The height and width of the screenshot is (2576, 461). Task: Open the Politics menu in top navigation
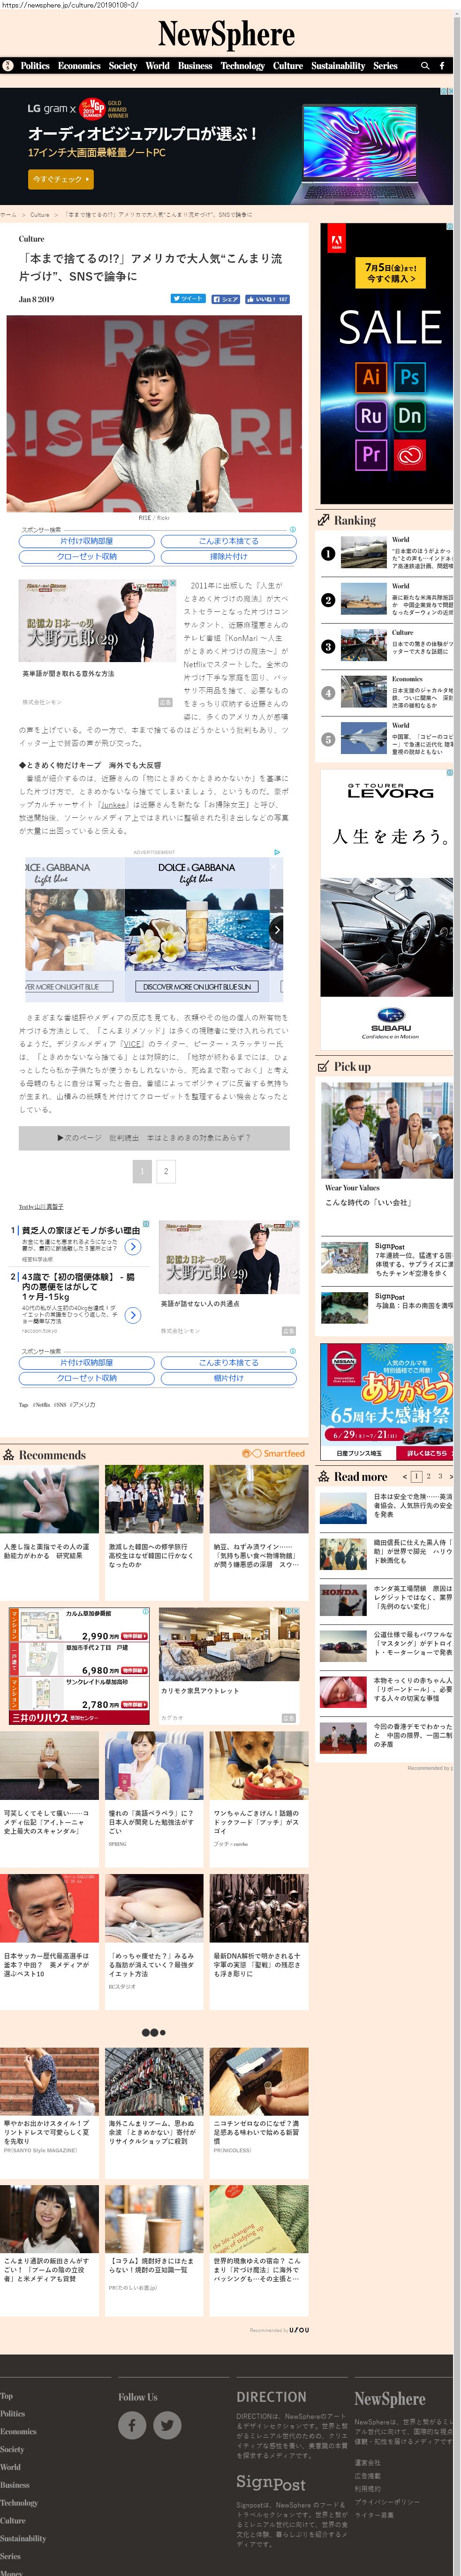click(35, 66)
